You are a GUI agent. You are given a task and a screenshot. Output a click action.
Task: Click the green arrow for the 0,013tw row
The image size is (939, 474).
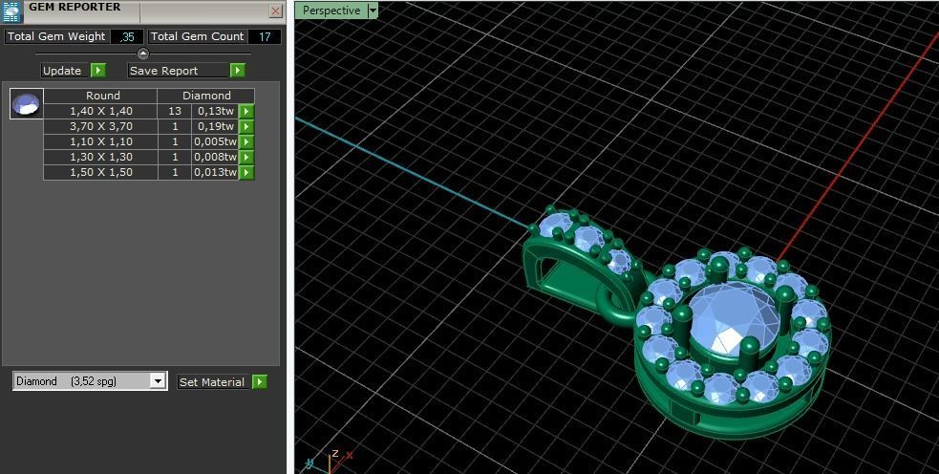tap(246, 173)
